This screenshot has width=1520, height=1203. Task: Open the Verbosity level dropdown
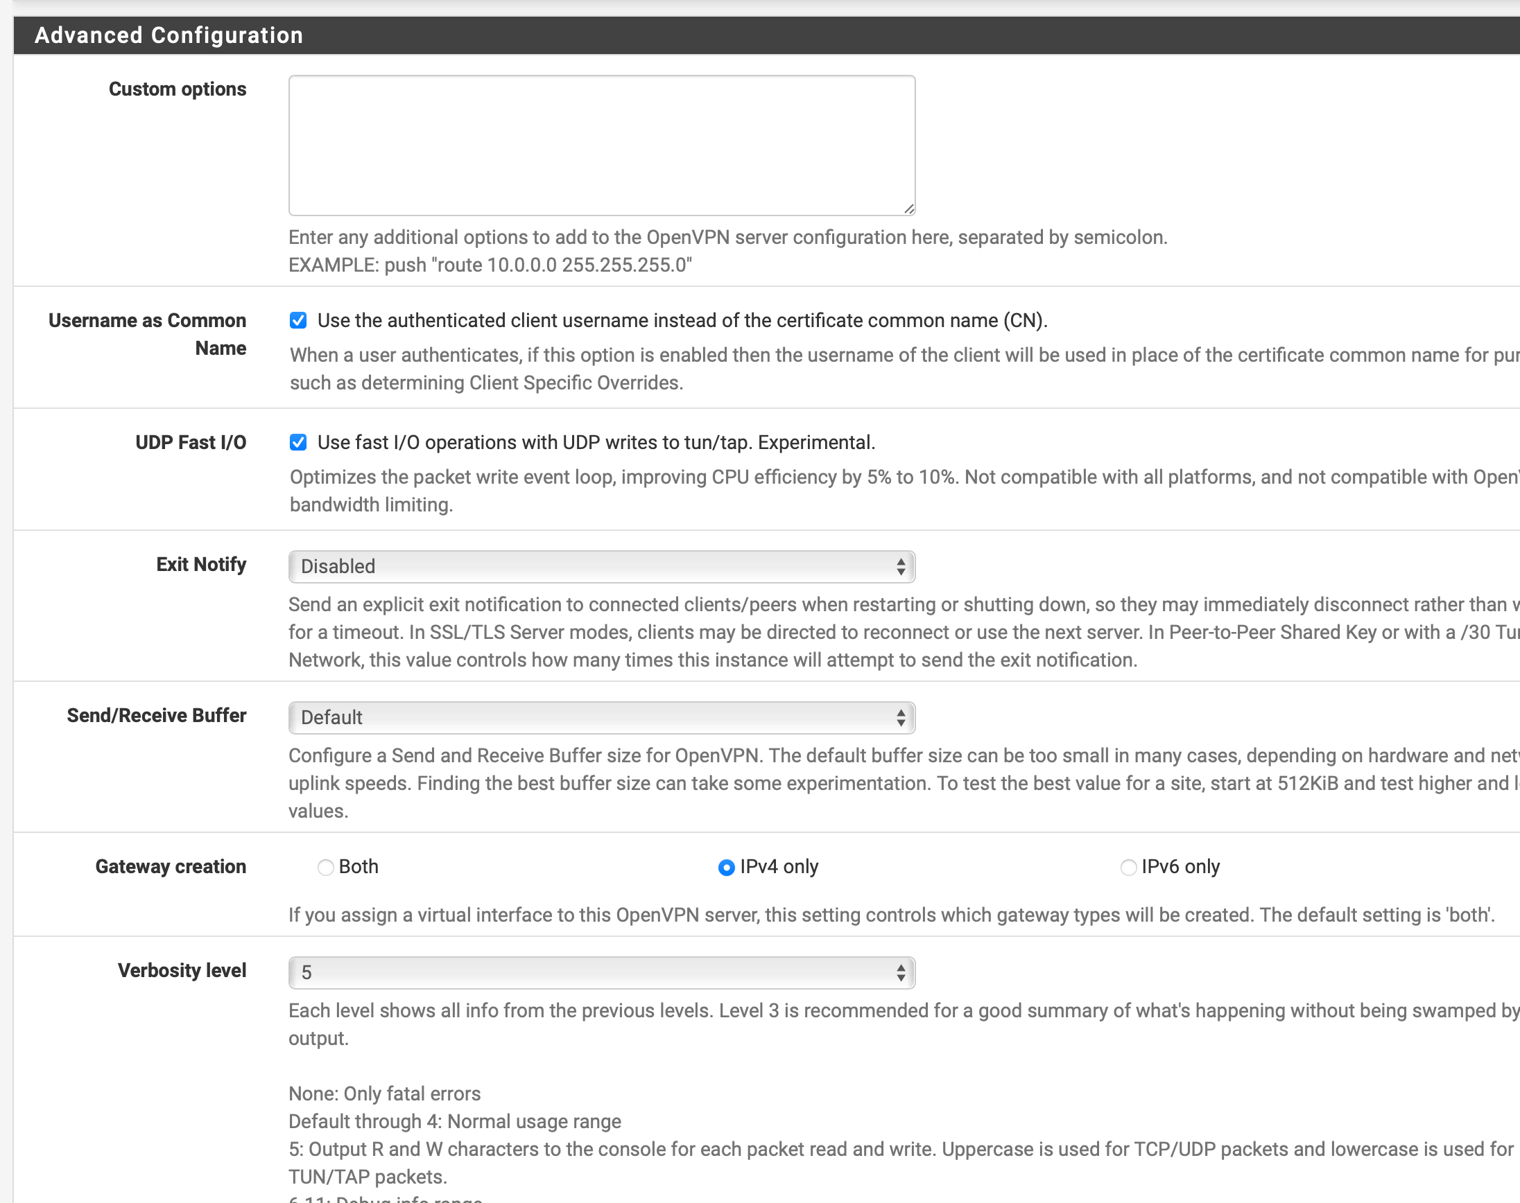[x=601, y=972]
